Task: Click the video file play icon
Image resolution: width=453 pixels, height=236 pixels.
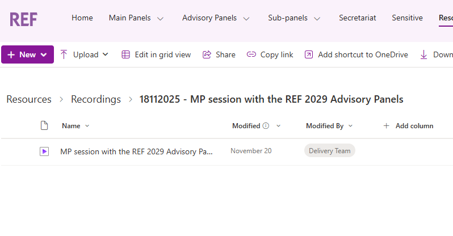Action: click(x=44, y=151)
